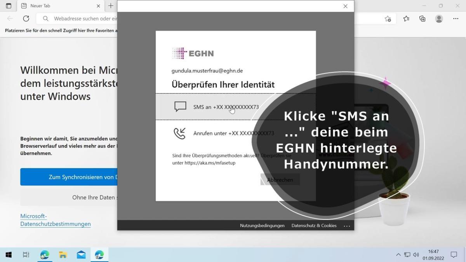Choose Anrufen unter +XX phone call option
Image resolution: width=466 pixels, height=262 pixels.
tap(233, 133)
